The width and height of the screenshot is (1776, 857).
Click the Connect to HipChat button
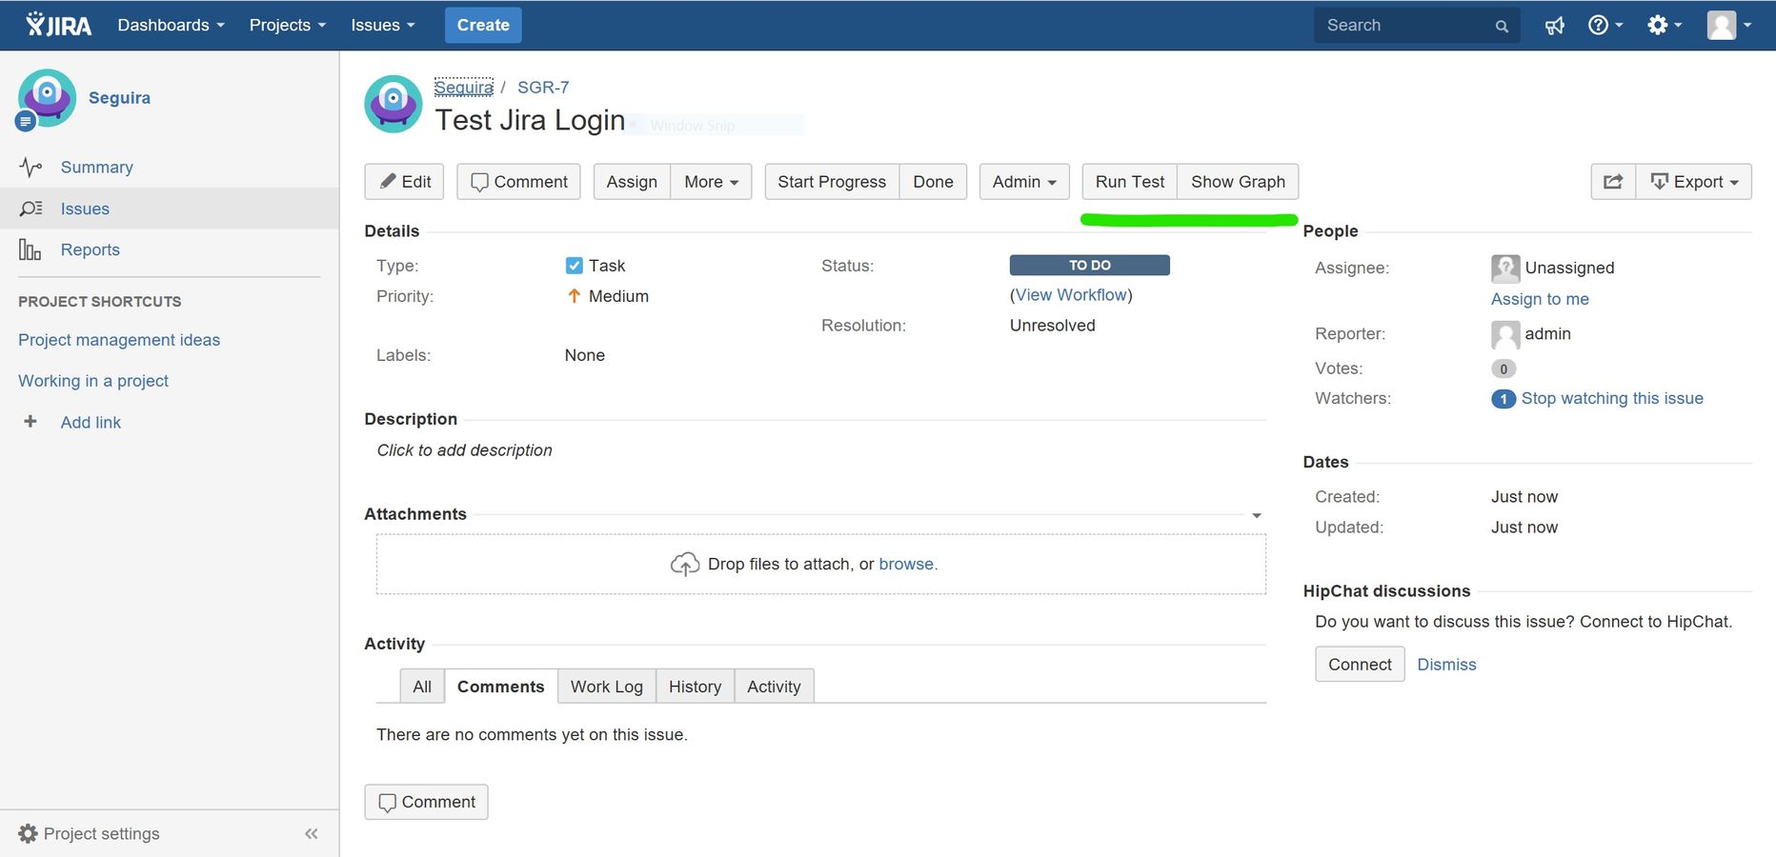click(1360, 665)
